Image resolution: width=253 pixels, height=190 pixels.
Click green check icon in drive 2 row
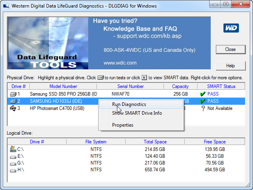click(x=202, y=101)
